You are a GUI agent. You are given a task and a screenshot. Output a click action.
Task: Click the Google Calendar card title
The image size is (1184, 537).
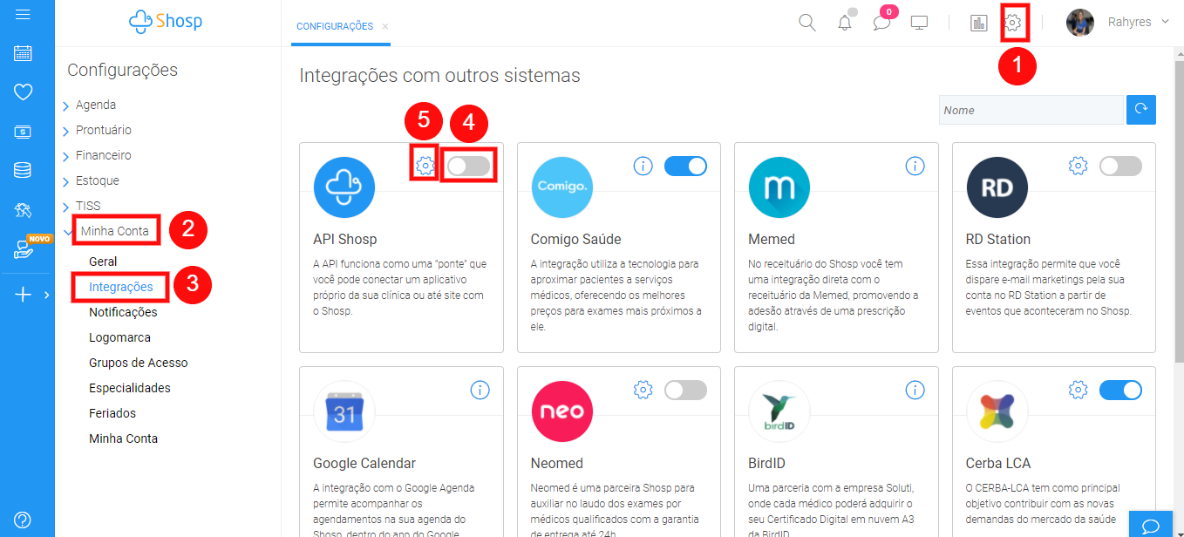coord(364,463)
